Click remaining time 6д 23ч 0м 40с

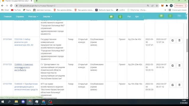click(x=135, y=39)
